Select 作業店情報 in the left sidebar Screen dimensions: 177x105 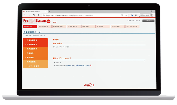pyautogui.click(x=35, y=62)
